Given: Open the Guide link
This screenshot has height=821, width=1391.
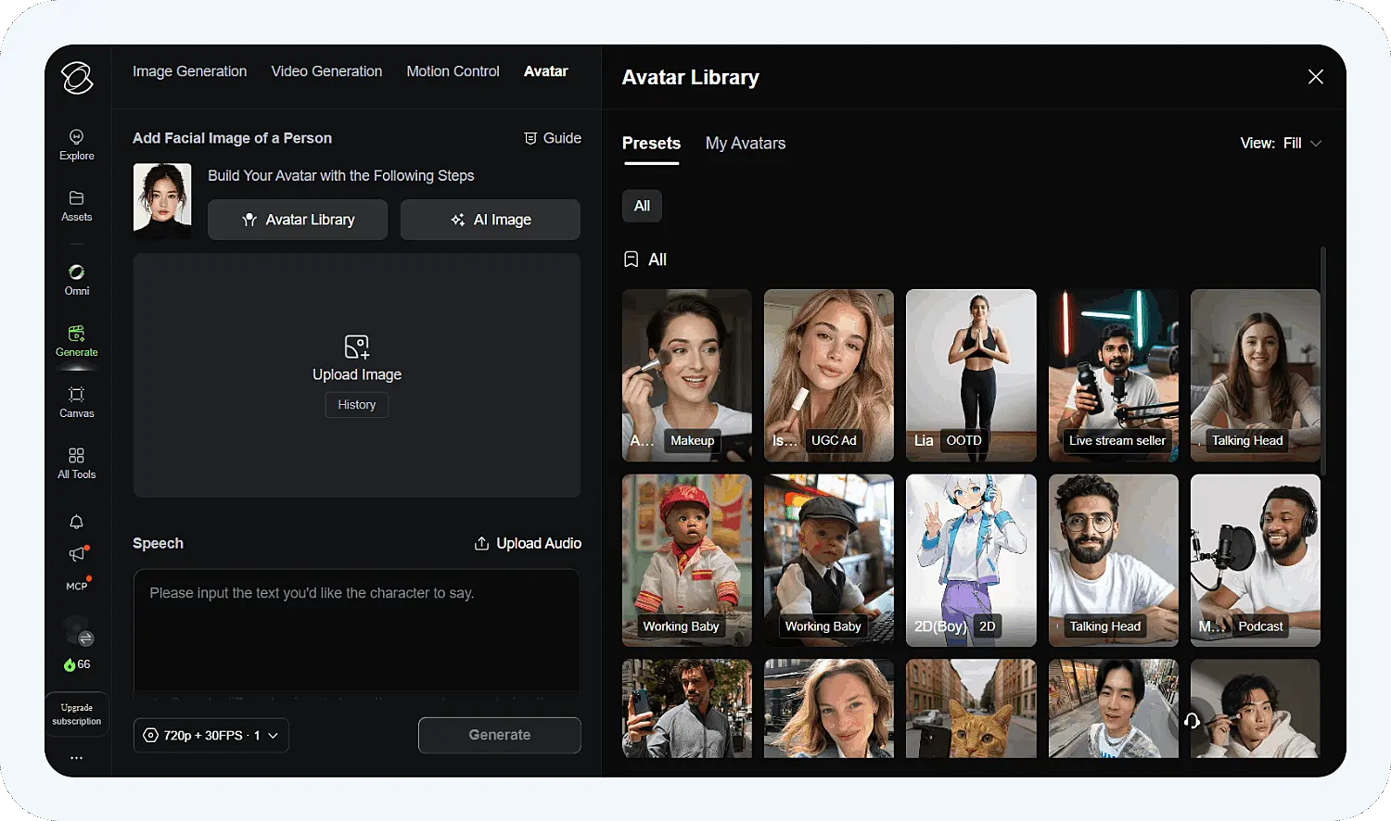Looking at the screenshot, I should click(x=553, y=138).
